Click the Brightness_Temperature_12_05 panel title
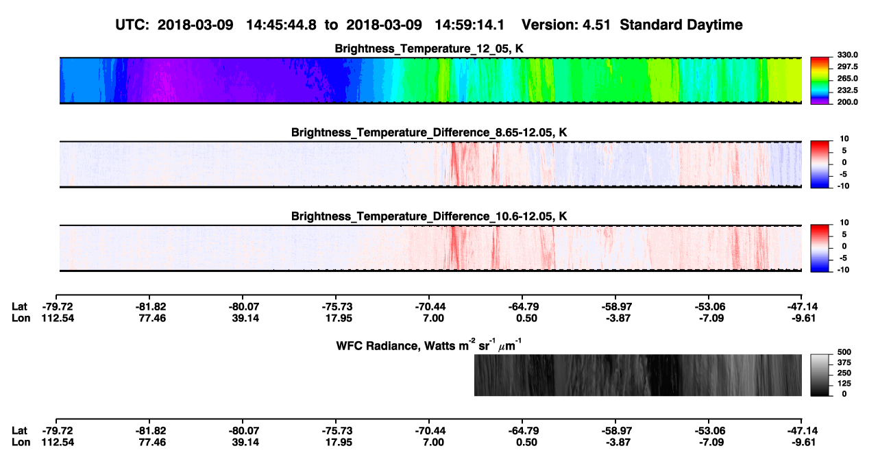This screenshot has height=457, width=891. (x=429, y=49)
